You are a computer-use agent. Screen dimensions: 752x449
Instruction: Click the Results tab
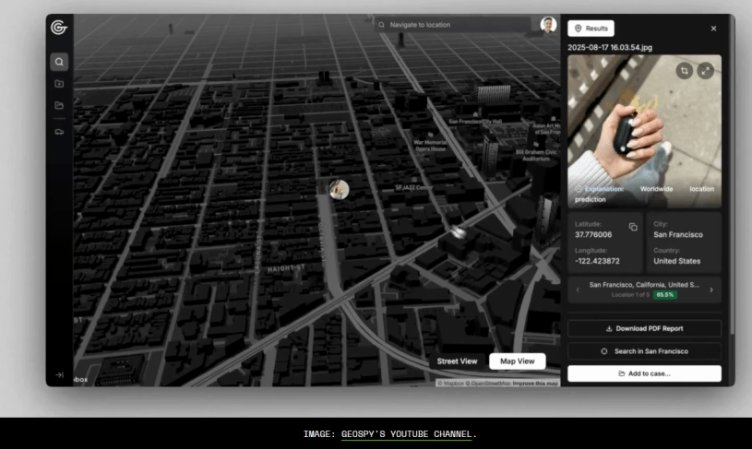click(x=591, y=29)
